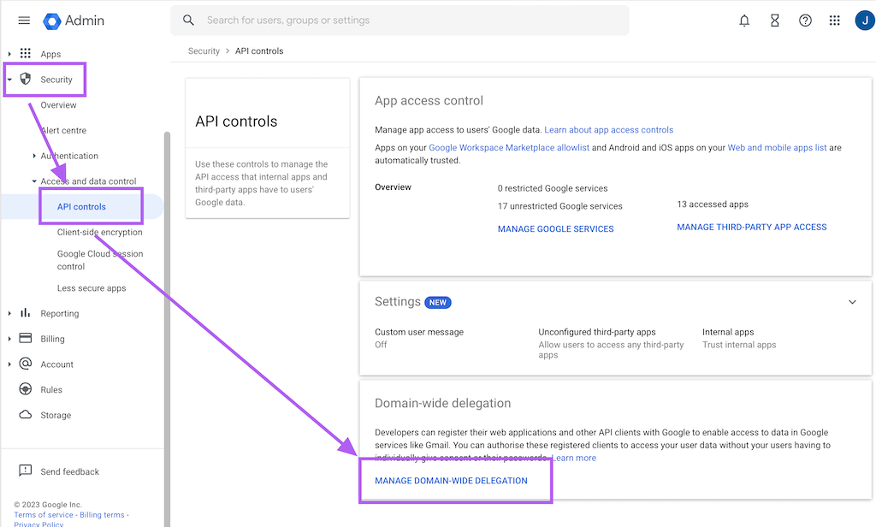
Task: Open the account avatar J
Action: pos(865,21)
